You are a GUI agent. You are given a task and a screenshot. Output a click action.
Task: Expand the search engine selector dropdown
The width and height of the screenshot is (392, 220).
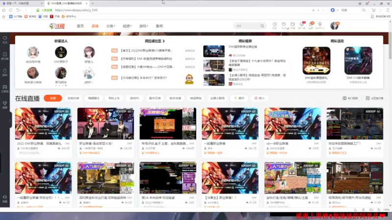(338, 10)
